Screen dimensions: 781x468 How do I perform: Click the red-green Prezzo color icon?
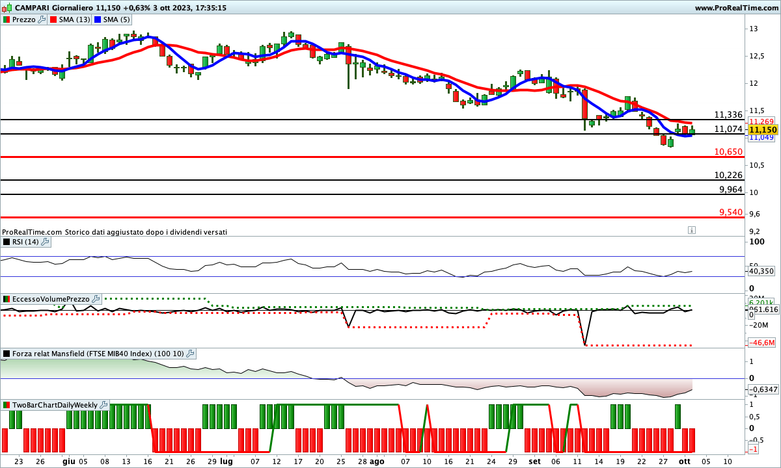[7, 19]
